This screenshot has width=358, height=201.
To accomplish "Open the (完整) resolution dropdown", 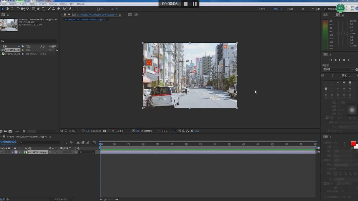I will click(123, 131).
